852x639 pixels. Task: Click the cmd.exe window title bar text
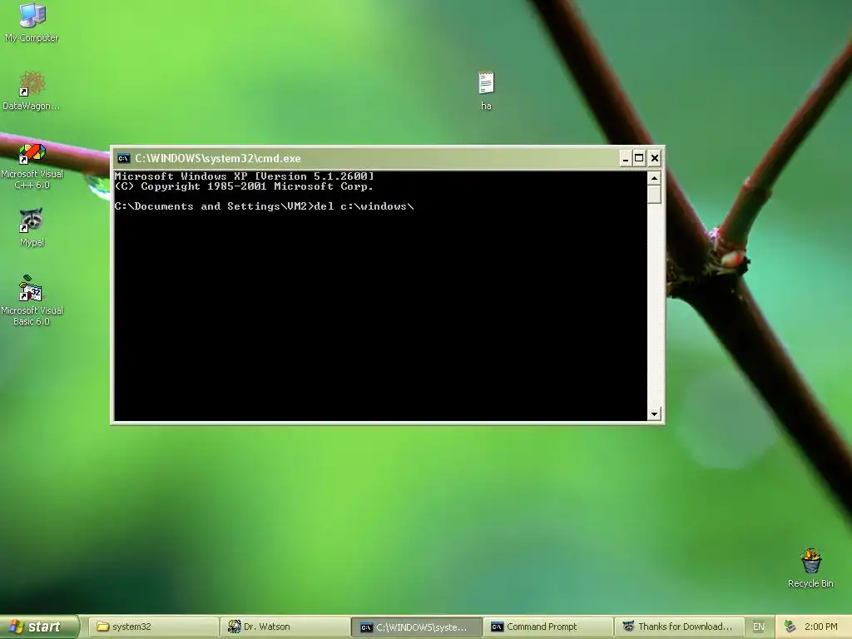point(217,159)
